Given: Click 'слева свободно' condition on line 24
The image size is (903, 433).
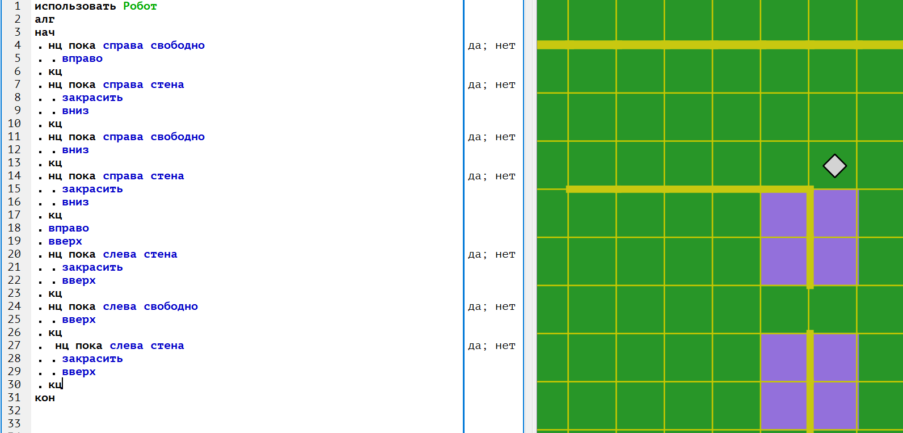Looking at the screenshot, I should tap(150, 306).
